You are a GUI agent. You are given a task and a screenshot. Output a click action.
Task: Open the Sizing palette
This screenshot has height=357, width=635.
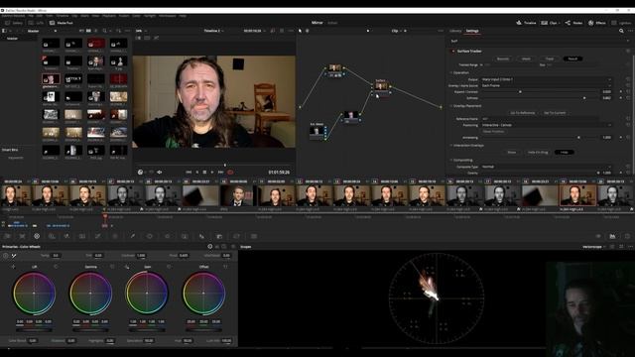click(236, 236)
